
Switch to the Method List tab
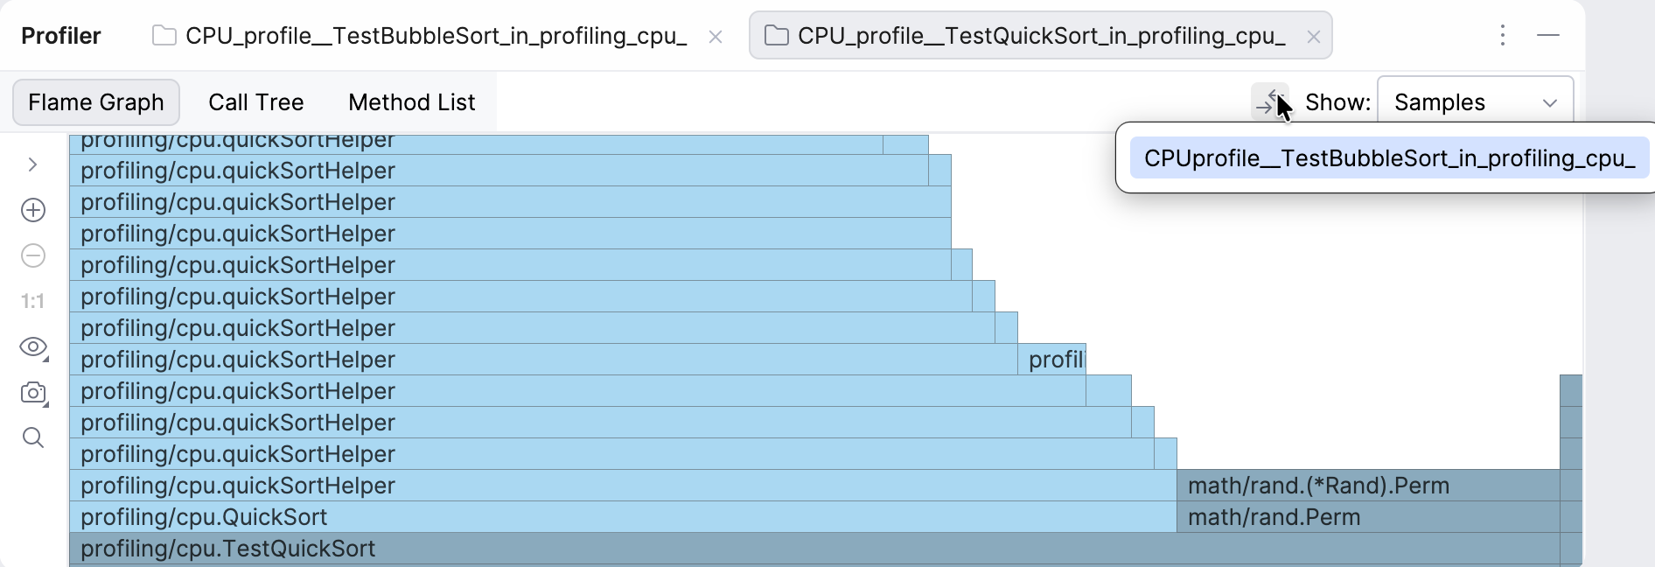click(411, 102)
